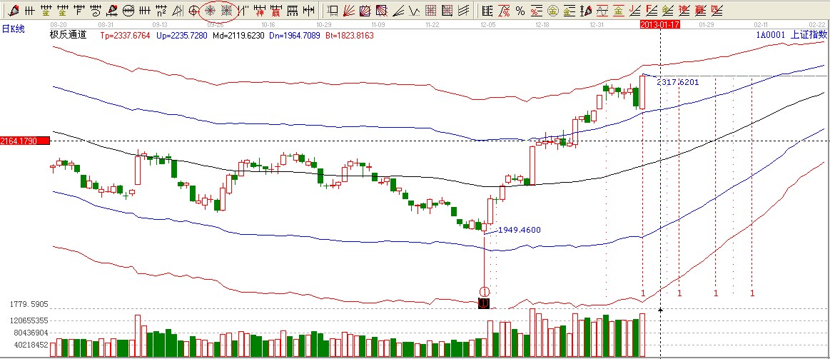Click the n² horizontal lines tool
The height and width of the screenshot is (359, 830).
(x=163, y=11)
